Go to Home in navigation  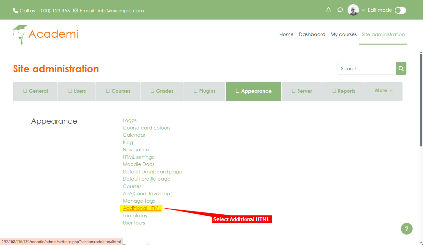pos(286,34)
